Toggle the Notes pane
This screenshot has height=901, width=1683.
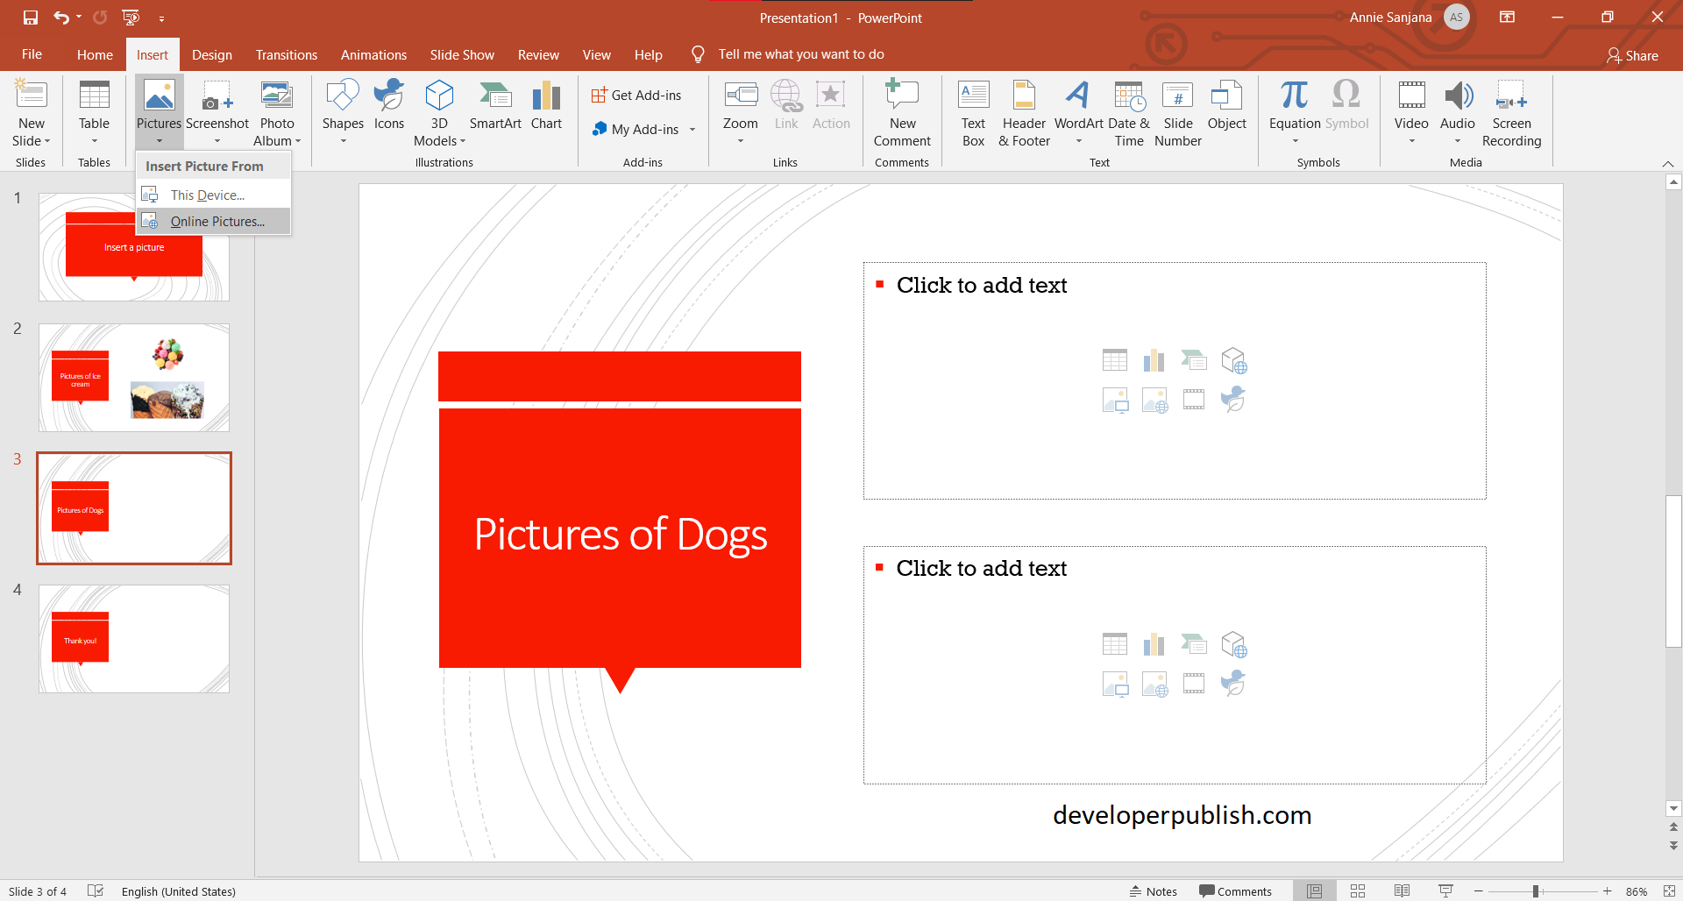pos(1153,891)
